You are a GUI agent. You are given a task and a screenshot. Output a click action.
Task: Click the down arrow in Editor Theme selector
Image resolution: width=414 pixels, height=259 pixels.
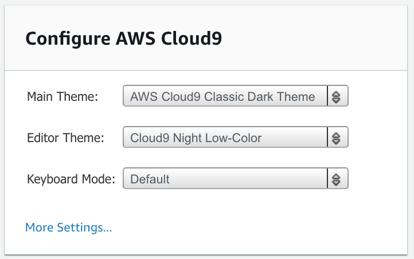tap(336, 142)
